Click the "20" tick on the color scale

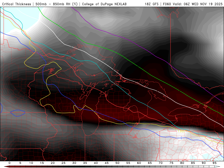[53, 163]
